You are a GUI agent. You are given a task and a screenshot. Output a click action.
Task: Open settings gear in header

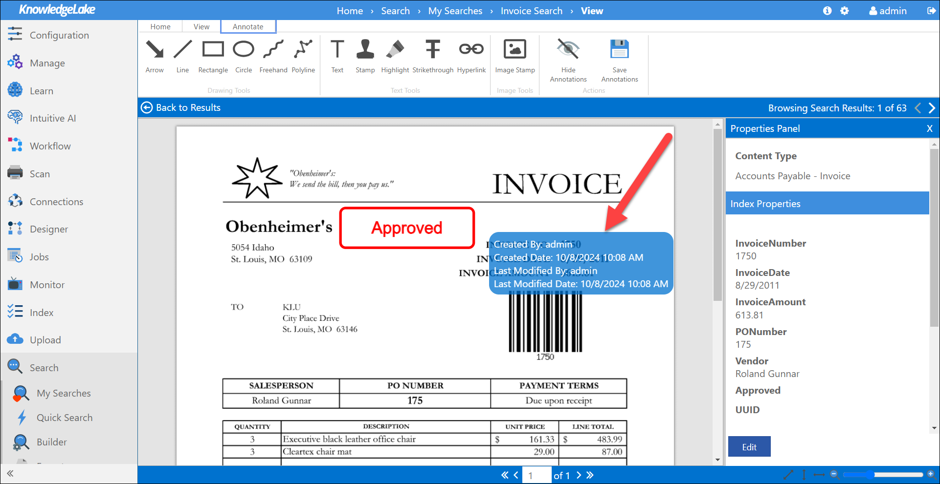[x=845, y=11]
